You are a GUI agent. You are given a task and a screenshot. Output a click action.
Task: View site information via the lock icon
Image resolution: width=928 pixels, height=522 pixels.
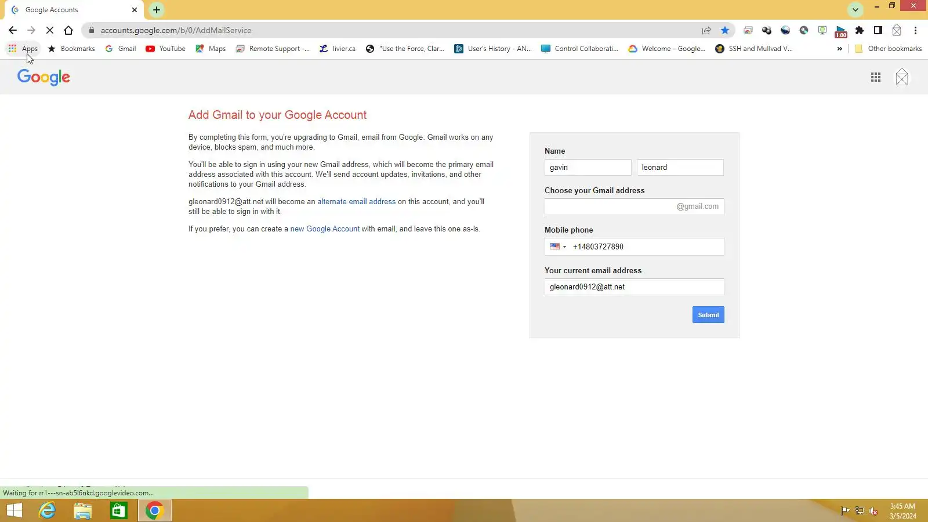(x=92, y=30)
